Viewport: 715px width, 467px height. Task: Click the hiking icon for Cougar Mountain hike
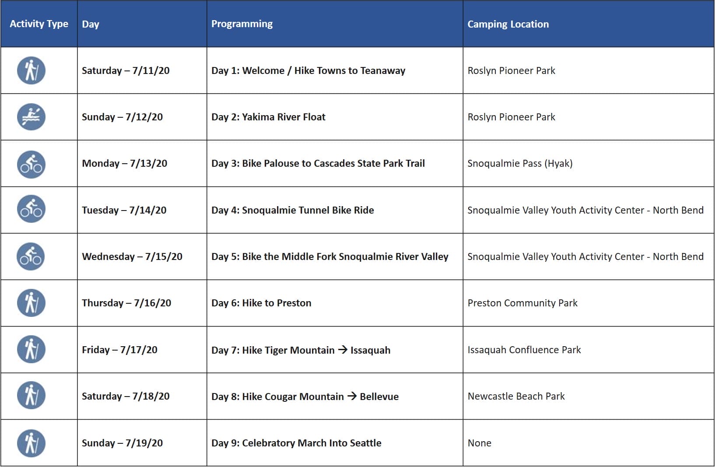31,396
